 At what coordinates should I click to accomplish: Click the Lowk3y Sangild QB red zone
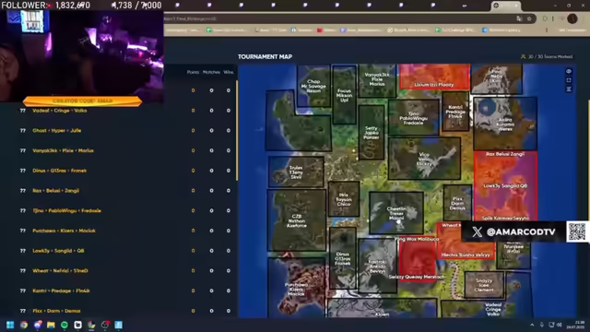tap(505, 186)
